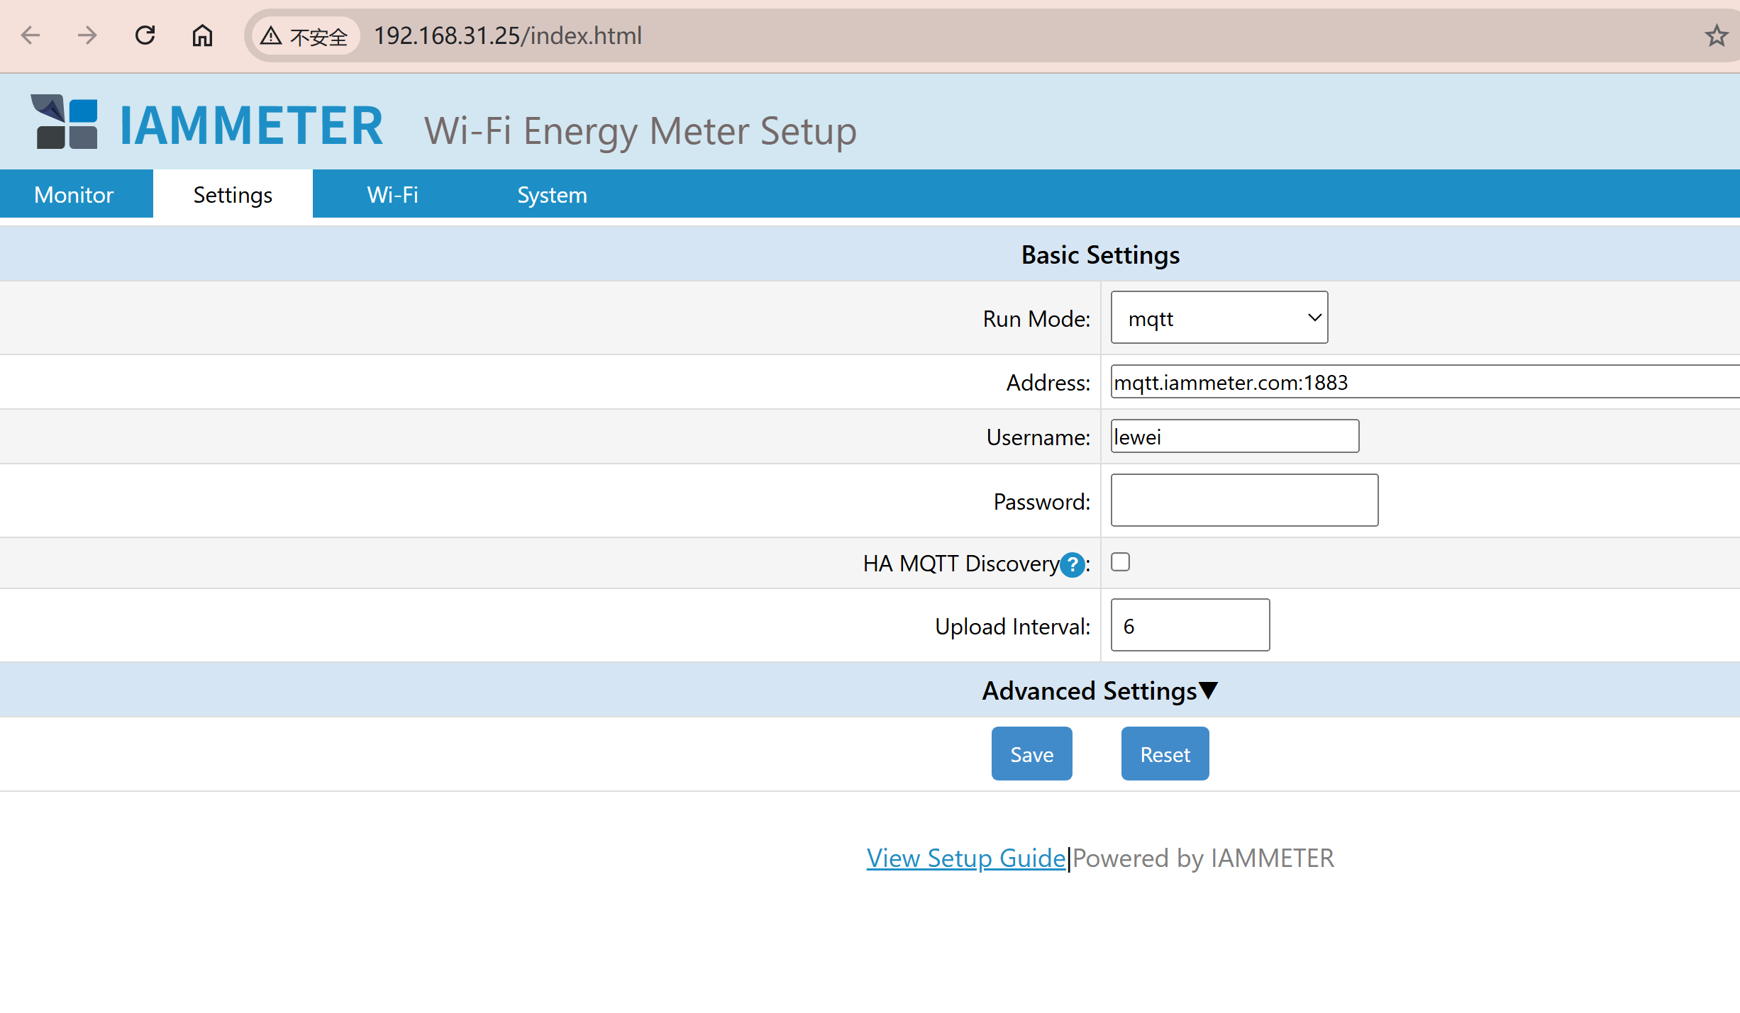Reload the current page
1740x1013 pixels.
click(x=145, y=35)
